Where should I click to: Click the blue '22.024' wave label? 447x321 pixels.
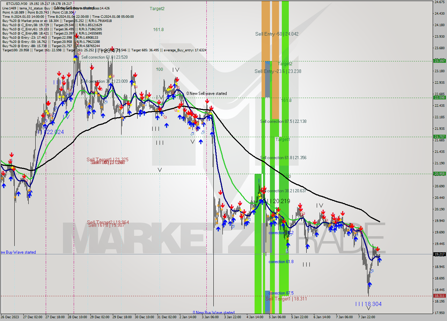pyautogui.click(x=55, y=132)
